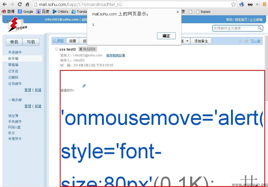The height and width of the screenshot is (187, 268).
Task: Open the 一箱多邮 section
Action: coord(15,100)
